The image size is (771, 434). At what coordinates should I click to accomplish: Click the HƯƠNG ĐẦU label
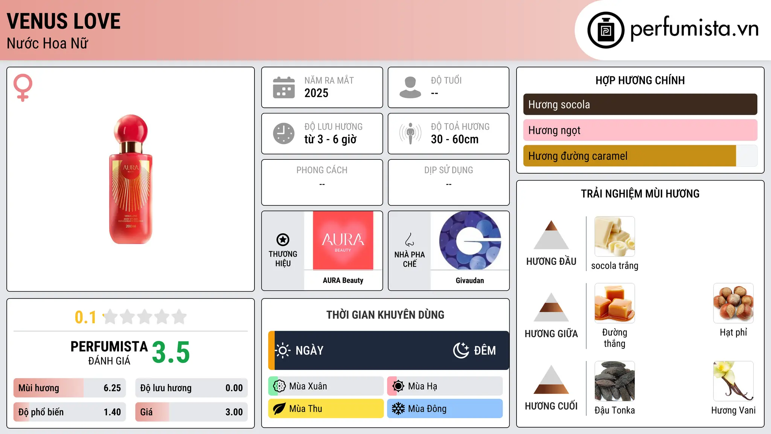(x=551, y=261)
